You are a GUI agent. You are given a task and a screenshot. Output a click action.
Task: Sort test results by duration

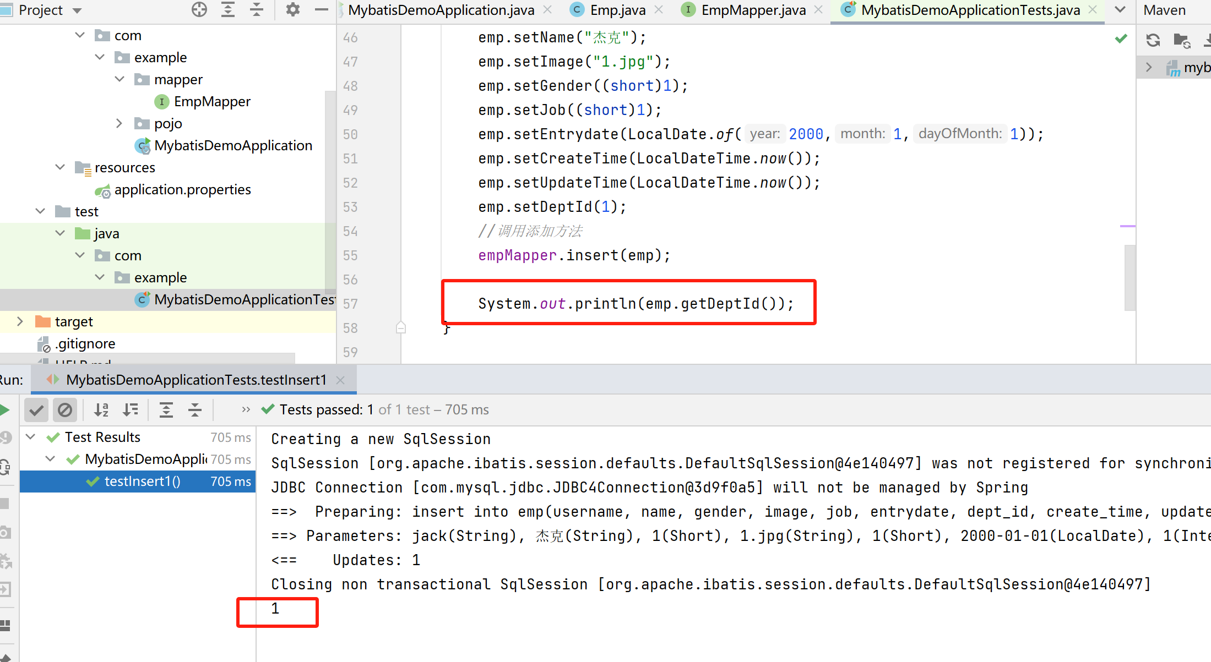pyautogui.click(x=131, y=409)
